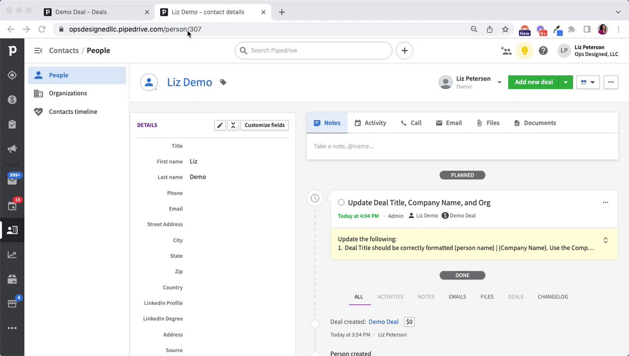The width and height of the screenshot is (629, 356).
Task: Select Contacts timeline in menu
Action: click(x=77, y=111)
